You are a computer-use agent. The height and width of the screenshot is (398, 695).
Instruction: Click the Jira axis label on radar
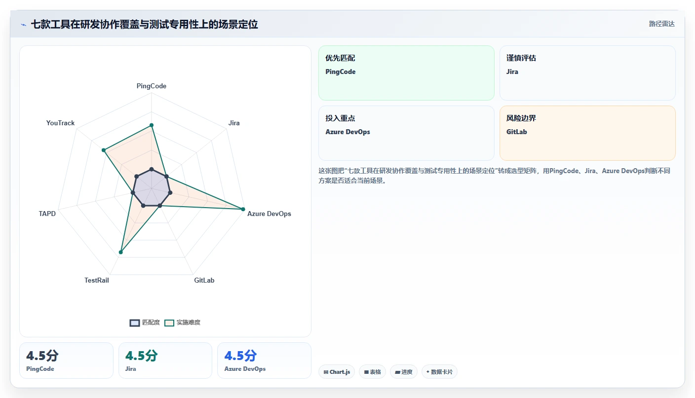[234, 123]
